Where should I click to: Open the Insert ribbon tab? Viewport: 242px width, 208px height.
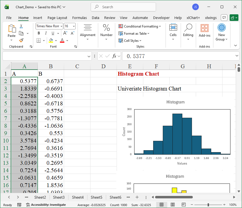point(38,18)
